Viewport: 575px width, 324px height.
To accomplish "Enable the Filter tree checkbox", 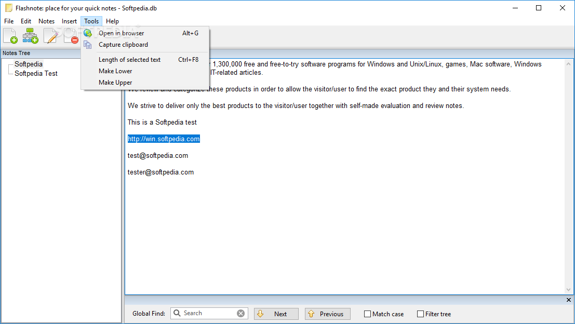I will coord(421,314).
